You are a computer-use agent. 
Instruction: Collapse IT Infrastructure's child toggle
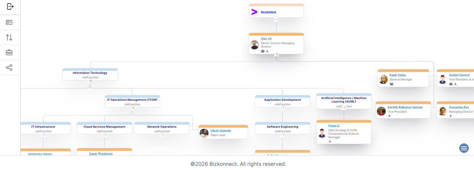click(43, 135)
